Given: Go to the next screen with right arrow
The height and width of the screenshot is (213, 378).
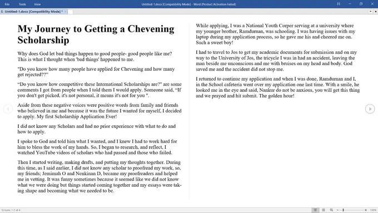Looking at the screenshot, I should (370, 109).
